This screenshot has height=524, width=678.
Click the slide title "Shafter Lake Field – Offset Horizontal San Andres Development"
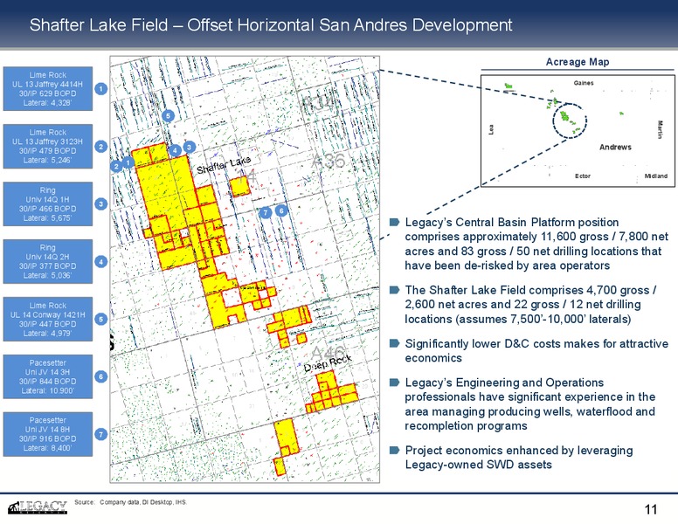(271, 25)
